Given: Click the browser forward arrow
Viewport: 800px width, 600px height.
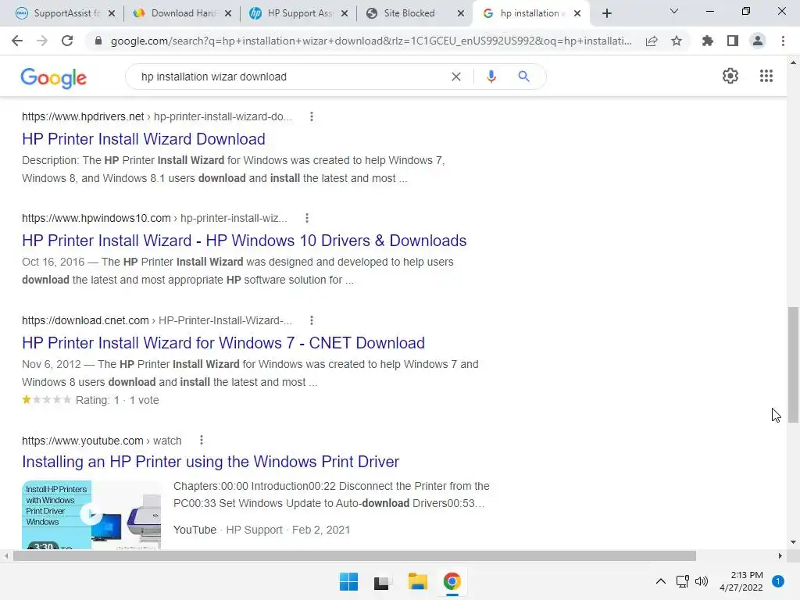Looking at the screenshot, I should point(42,41).
